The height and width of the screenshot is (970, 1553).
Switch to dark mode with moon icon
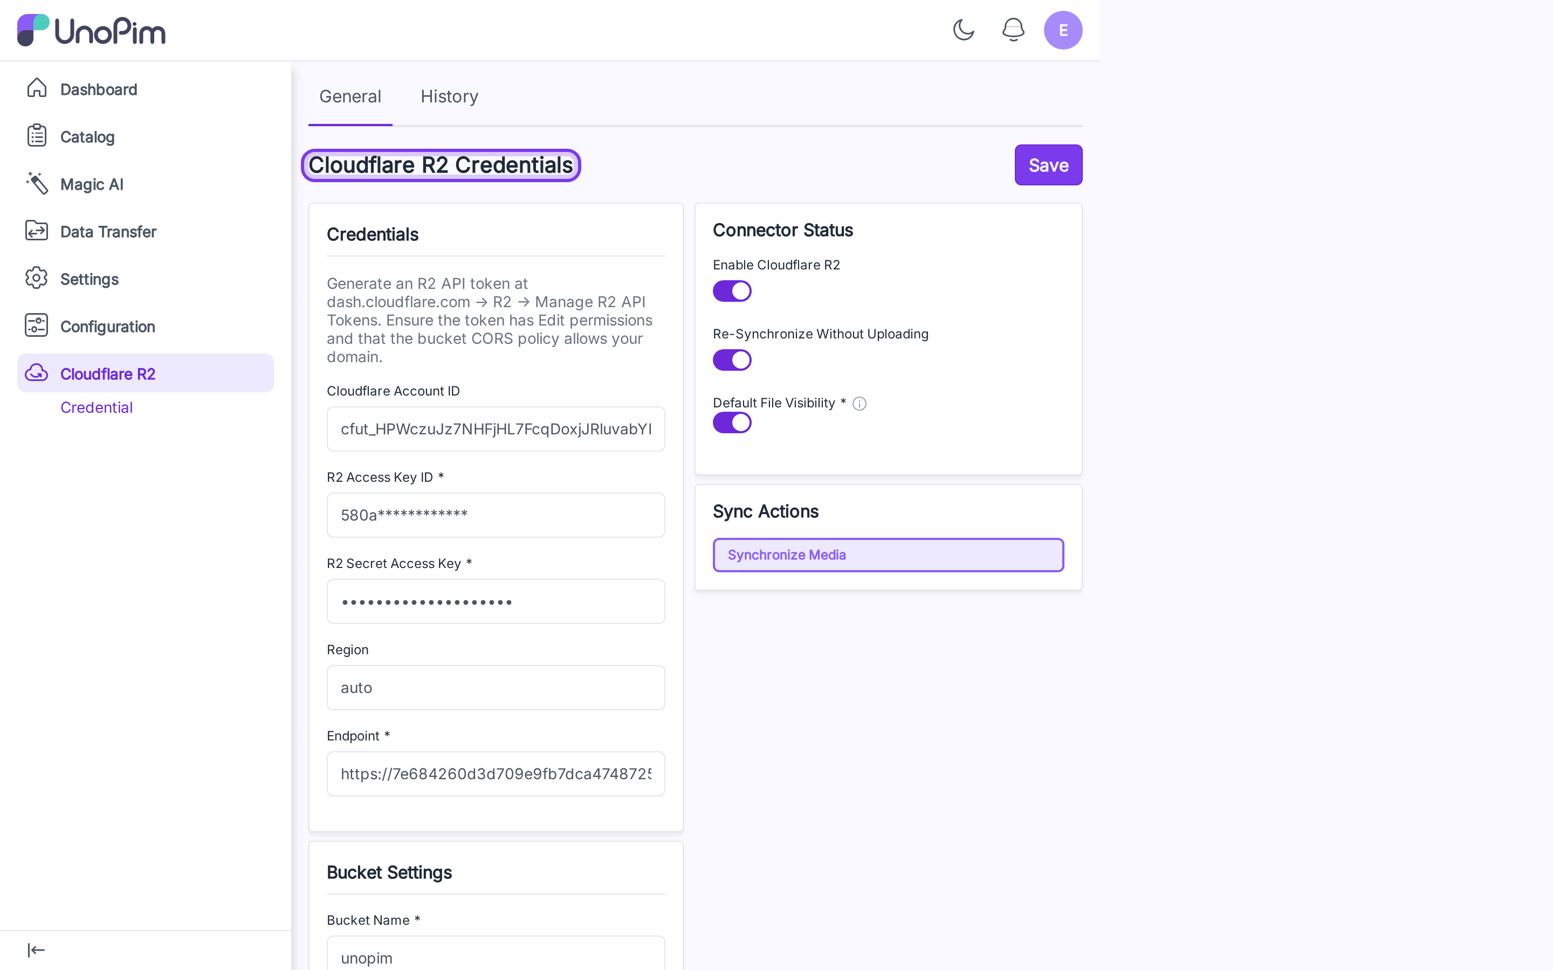point(963,30)
